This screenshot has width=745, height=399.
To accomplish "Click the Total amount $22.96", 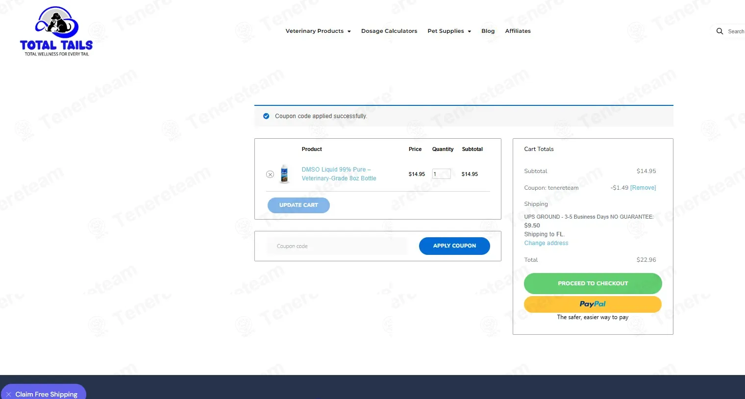I will (646, 260).
